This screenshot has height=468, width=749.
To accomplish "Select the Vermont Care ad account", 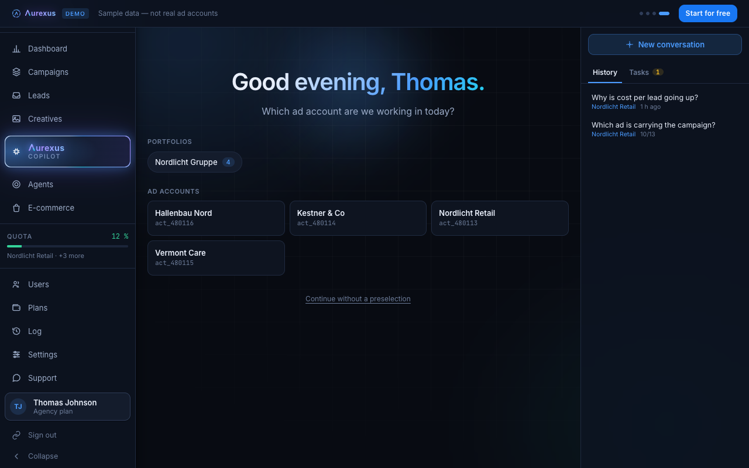I will pyautogui.click(x=216, y=258).
